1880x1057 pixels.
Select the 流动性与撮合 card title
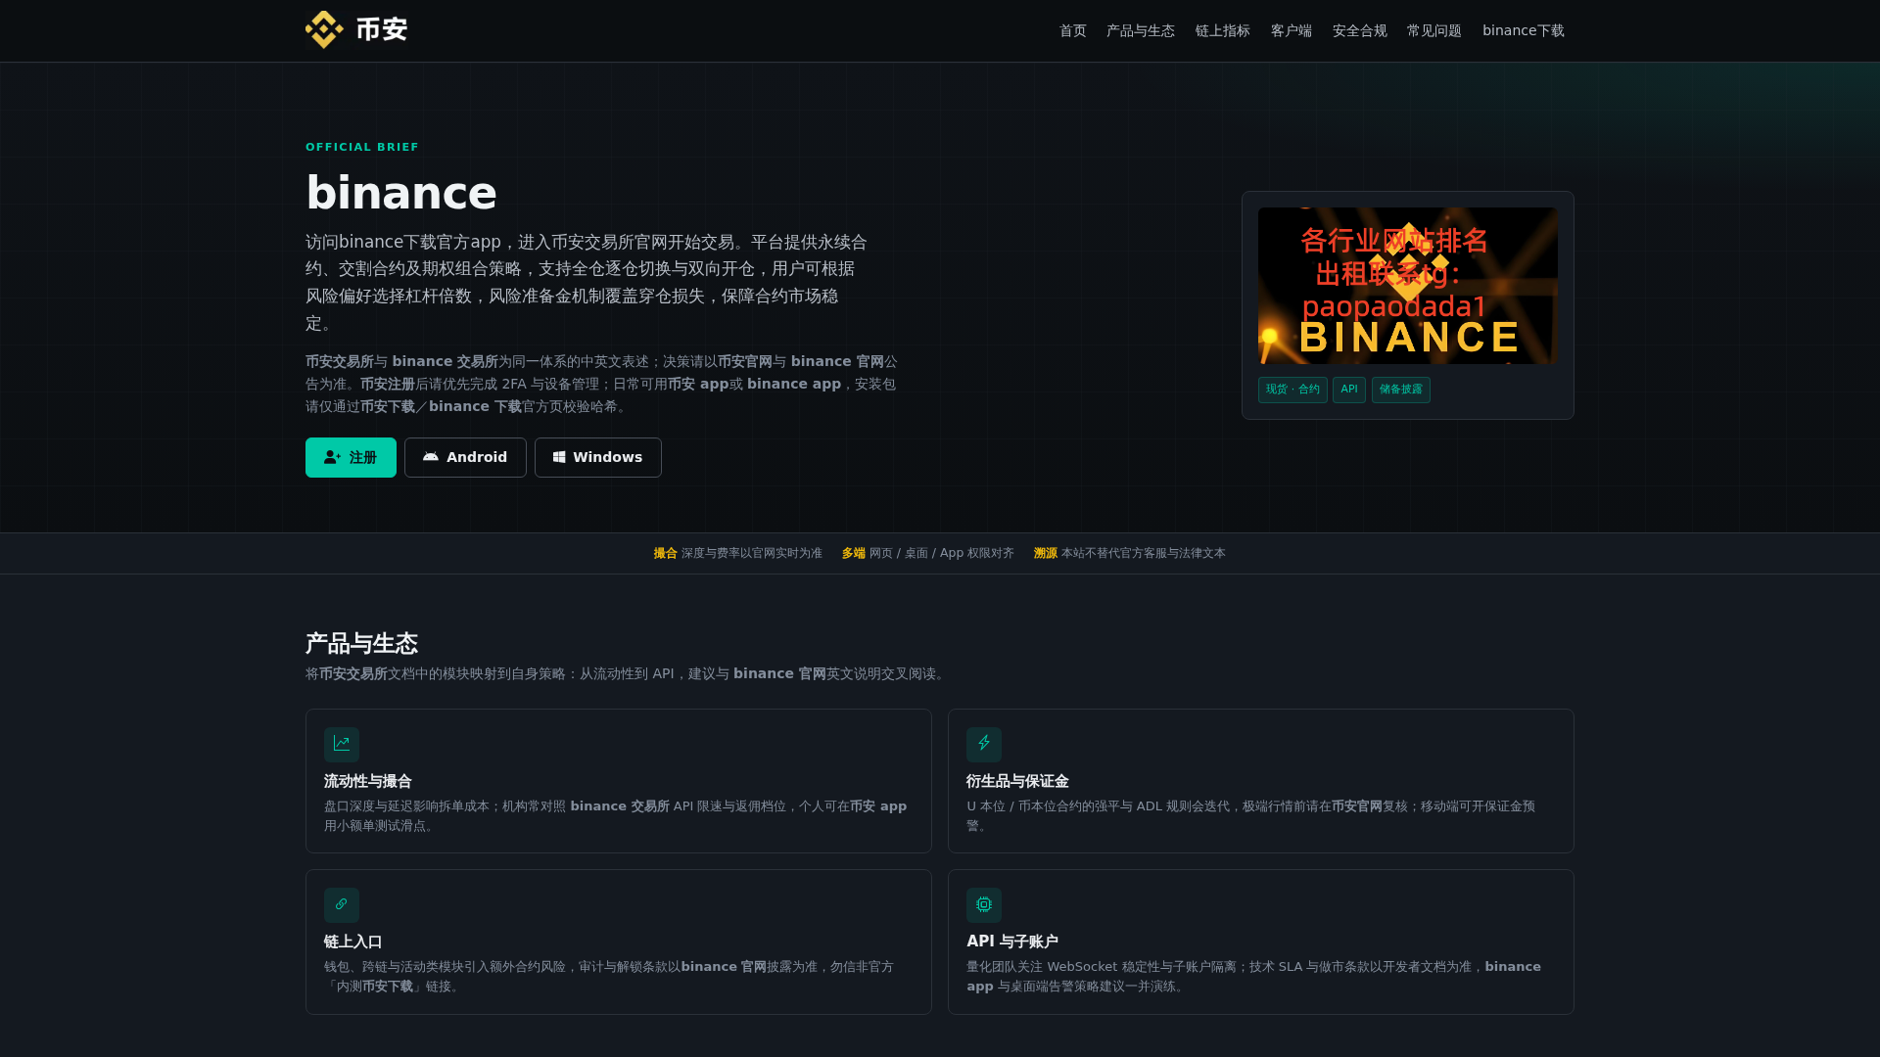368,781
